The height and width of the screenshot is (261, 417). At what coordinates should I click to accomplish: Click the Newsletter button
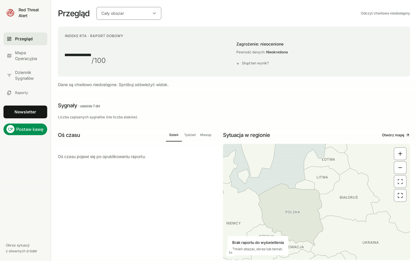click(25, 112)
